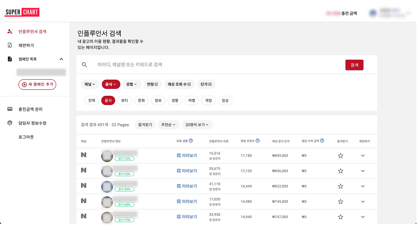This screenshot has width=420, height=226.
Task: Open influencer thumbnail with 음식 12% tag
Action: (x=107, y=156)
